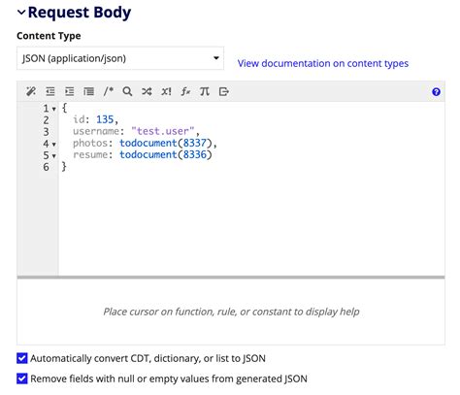Click todocument(8337) on photos line
This screenshot has height=395, width=460.
[166, 143]
